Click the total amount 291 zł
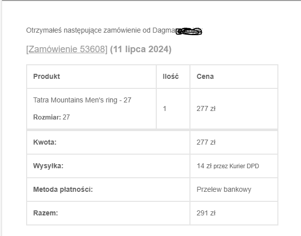Image resolution: width=301 pixels, height=236 pixels. 206,213
